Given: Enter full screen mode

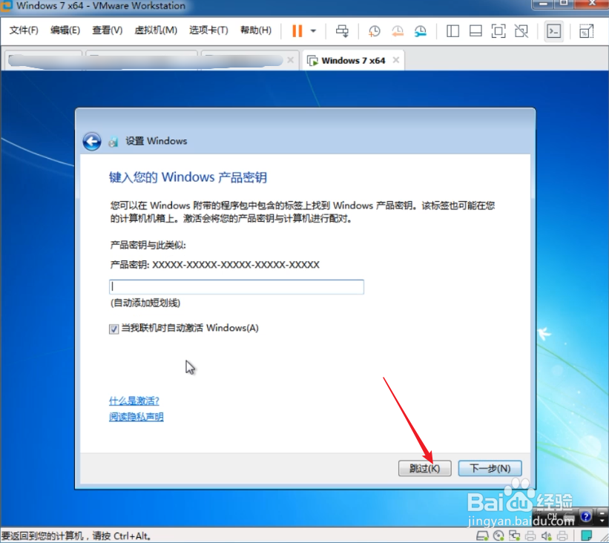Looking at the screenshot, I should click(498, 31).
